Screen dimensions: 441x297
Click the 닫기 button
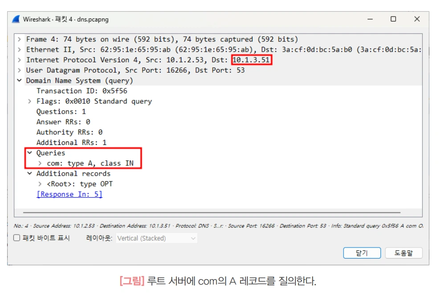click(x=362, y=253)
